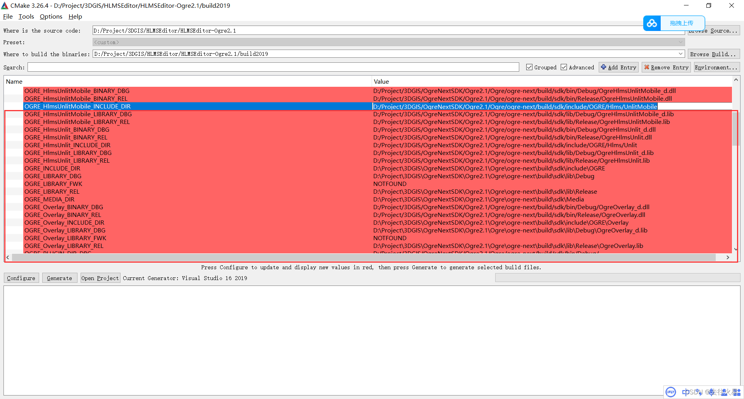Click the restore window button
Image resolution: width=744 pixels, height=399 pixels.
click(709, 5)
